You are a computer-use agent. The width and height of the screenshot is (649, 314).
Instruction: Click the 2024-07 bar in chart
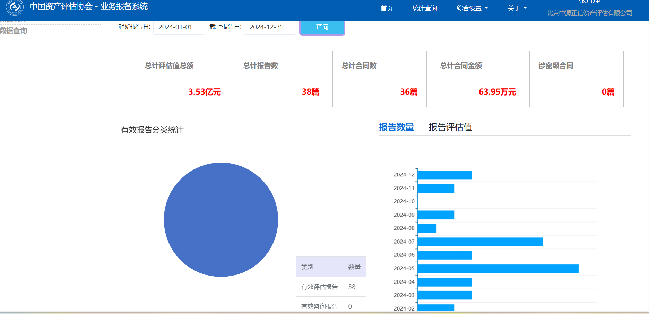click(480, 242)
